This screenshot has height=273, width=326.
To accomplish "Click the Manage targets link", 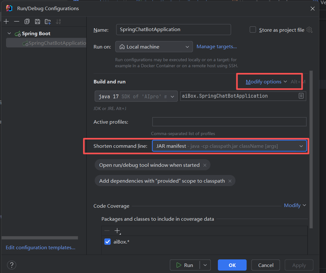I will (x=217, y=47).
